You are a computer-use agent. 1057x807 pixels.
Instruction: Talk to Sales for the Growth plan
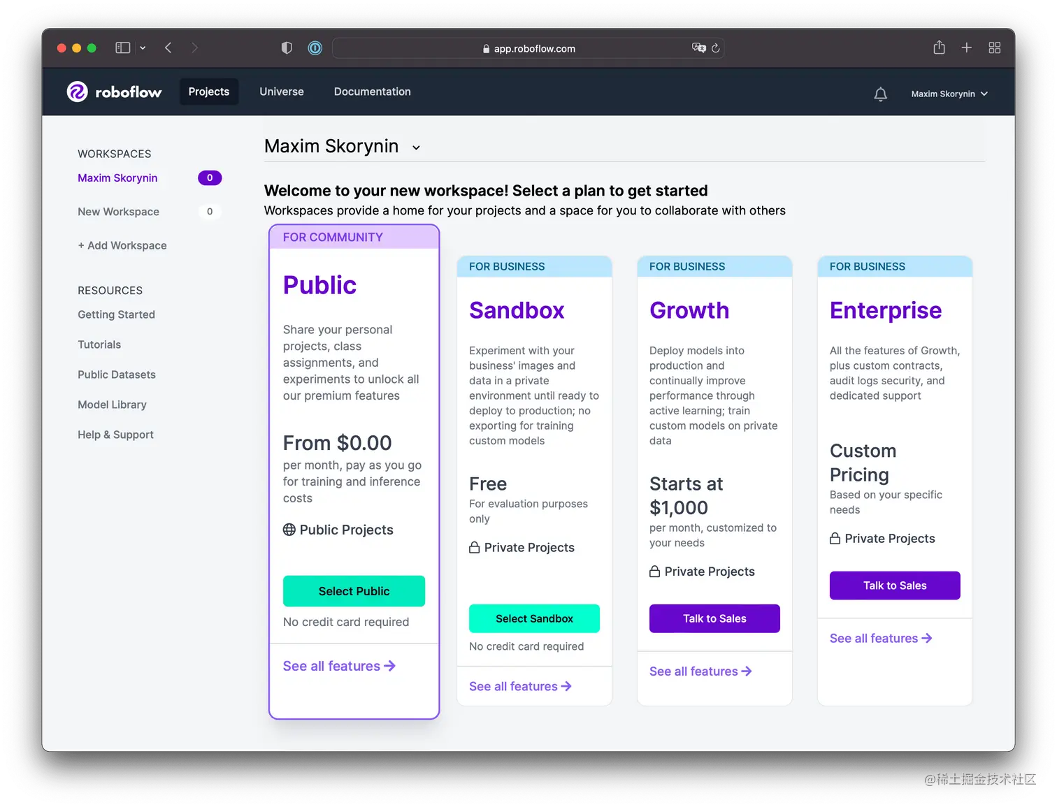(714, 618)
